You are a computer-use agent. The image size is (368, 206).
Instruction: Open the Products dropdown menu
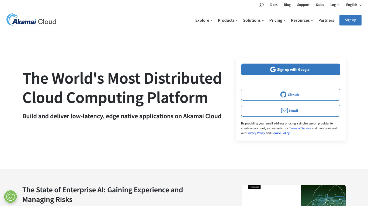[x=227, y=20]
